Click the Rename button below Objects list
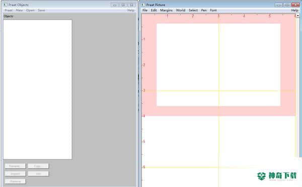 (x=15, y=166)
